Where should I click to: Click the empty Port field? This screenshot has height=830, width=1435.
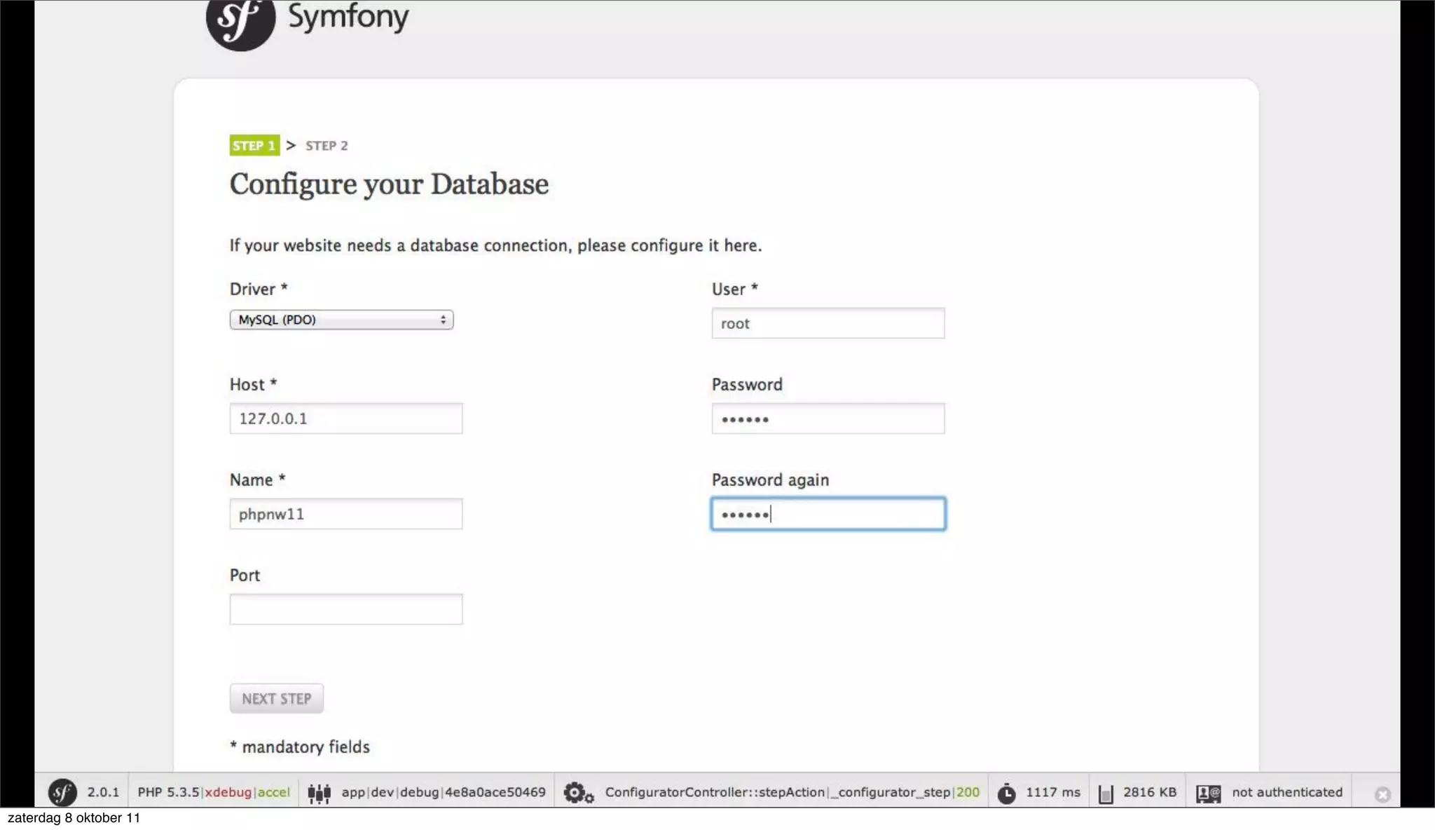click(345, 609)
